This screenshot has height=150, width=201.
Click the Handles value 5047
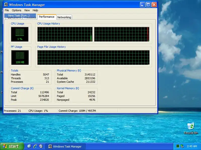tap(46, 74)
